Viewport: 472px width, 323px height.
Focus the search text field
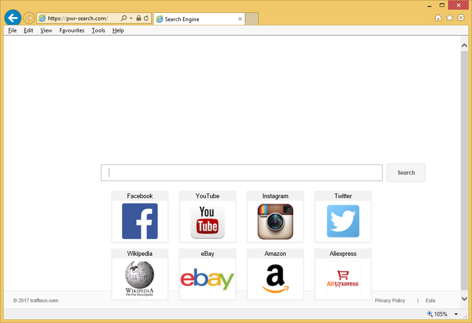242,173
